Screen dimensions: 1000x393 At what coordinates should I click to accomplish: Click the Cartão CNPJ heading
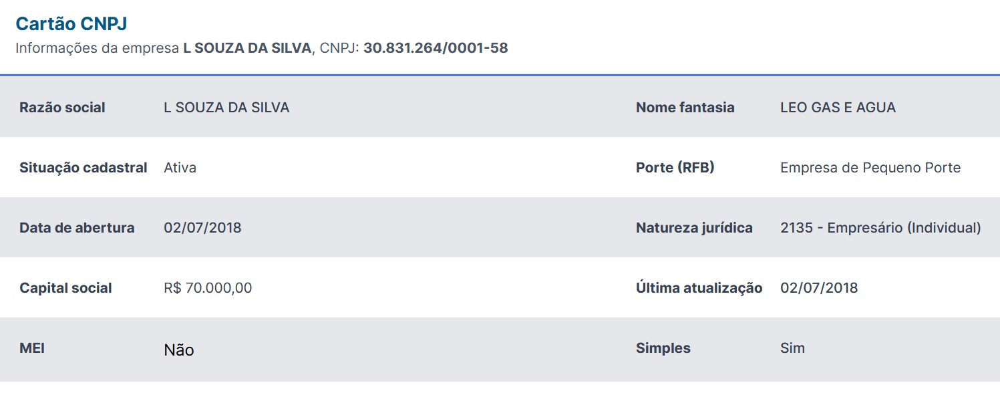coord(71,24)
